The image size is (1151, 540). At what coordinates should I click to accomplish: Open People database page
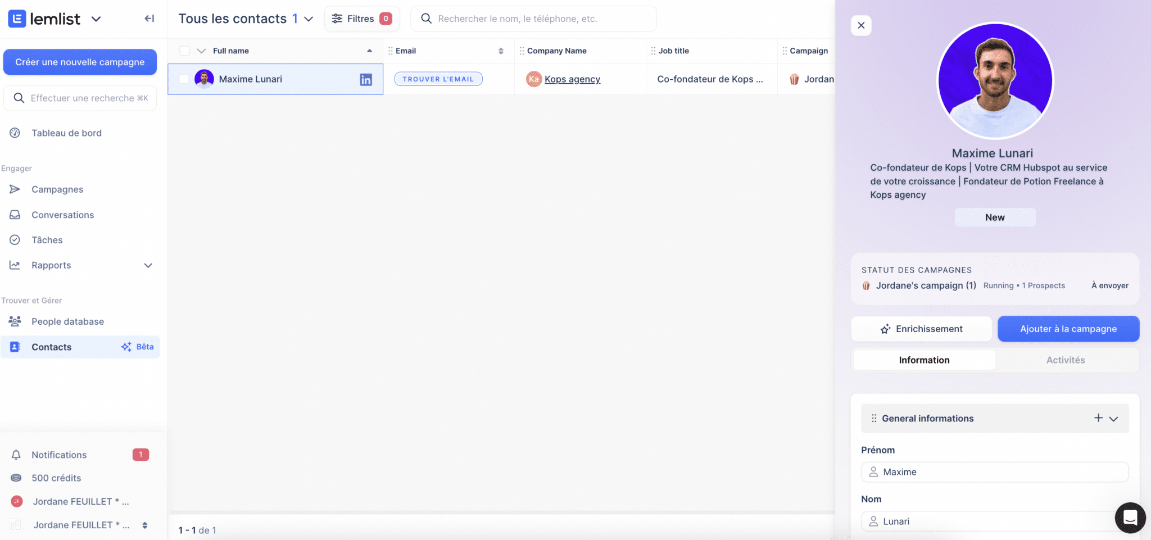click(80, 321)
